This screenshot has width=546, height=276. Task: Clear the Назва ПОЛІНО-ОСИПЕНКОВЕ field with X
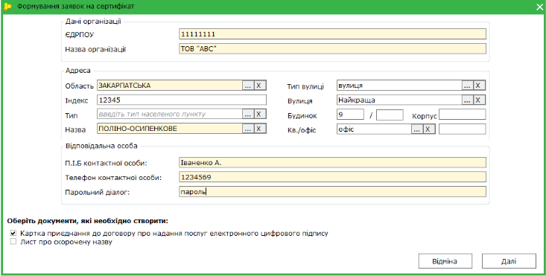tap(259, 129)
